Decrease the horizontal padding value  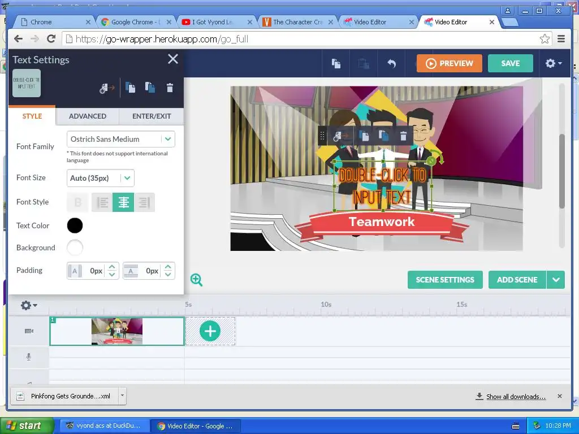(x=112, y=275)
